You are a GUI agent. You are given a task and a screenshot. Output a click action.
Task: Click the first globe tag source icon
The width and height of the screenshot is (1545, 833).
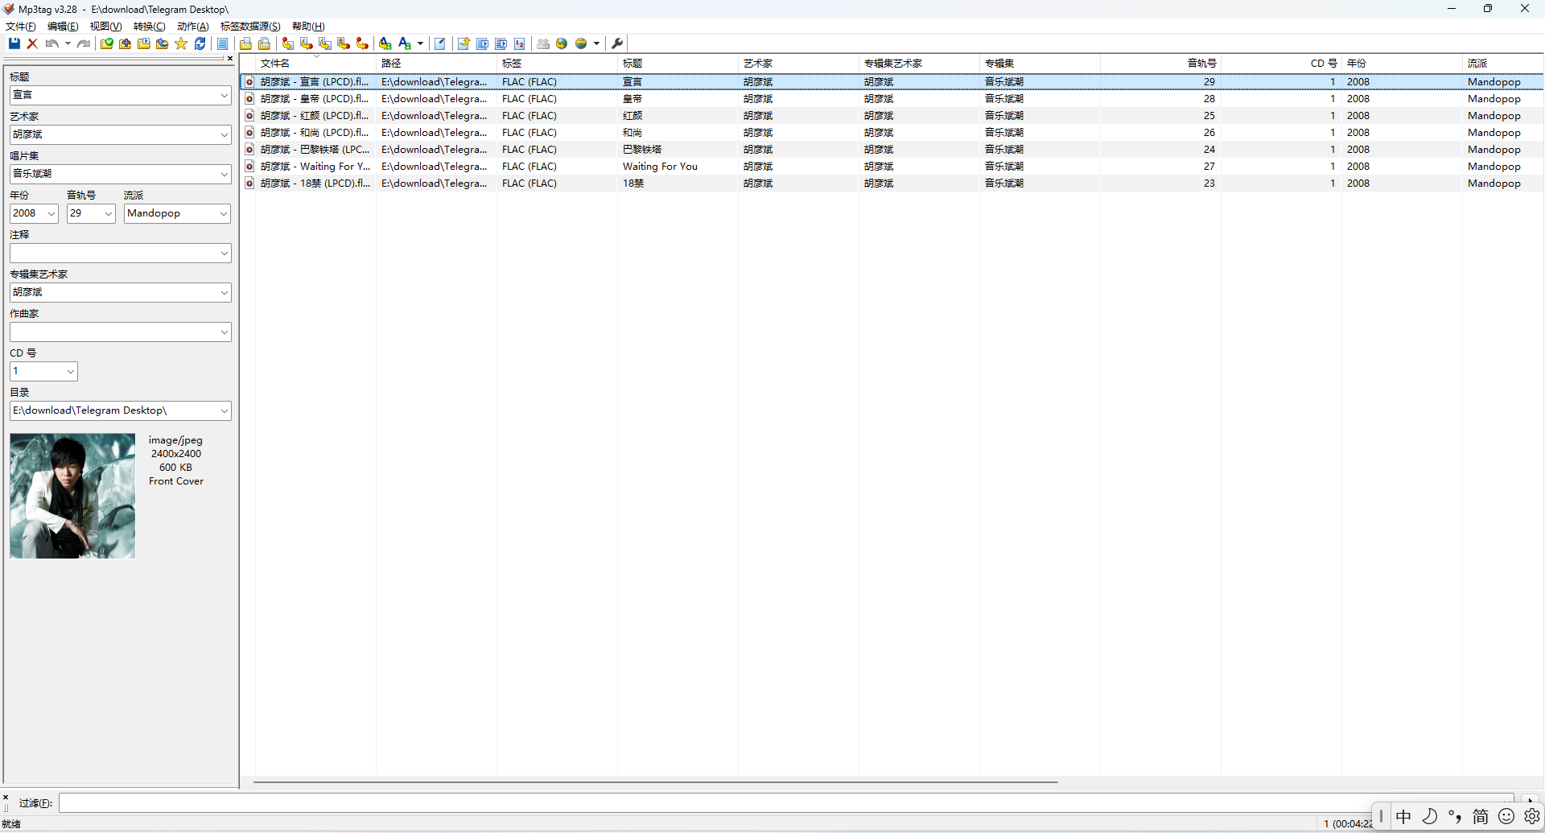pyautogui.click(x=562, y=43)
